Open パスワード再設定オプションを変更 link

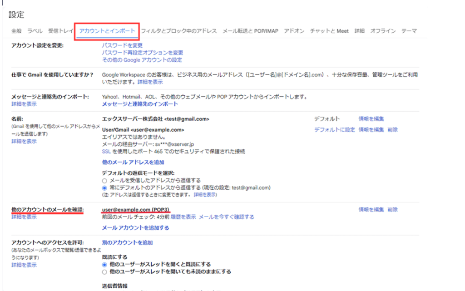[143, 53]
